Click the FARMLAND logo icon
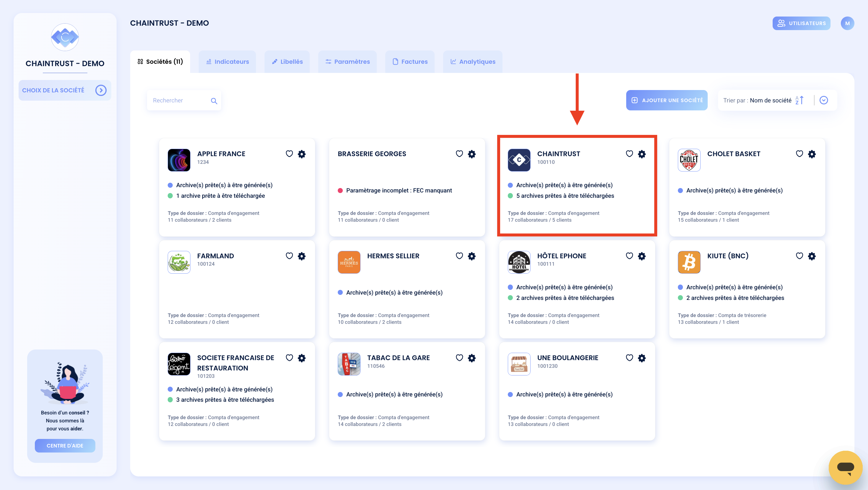 pyautogui.click(x=179, y=262)
